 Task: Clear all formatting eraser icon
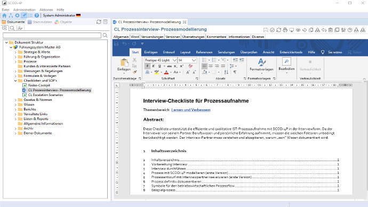pos(190,66)
